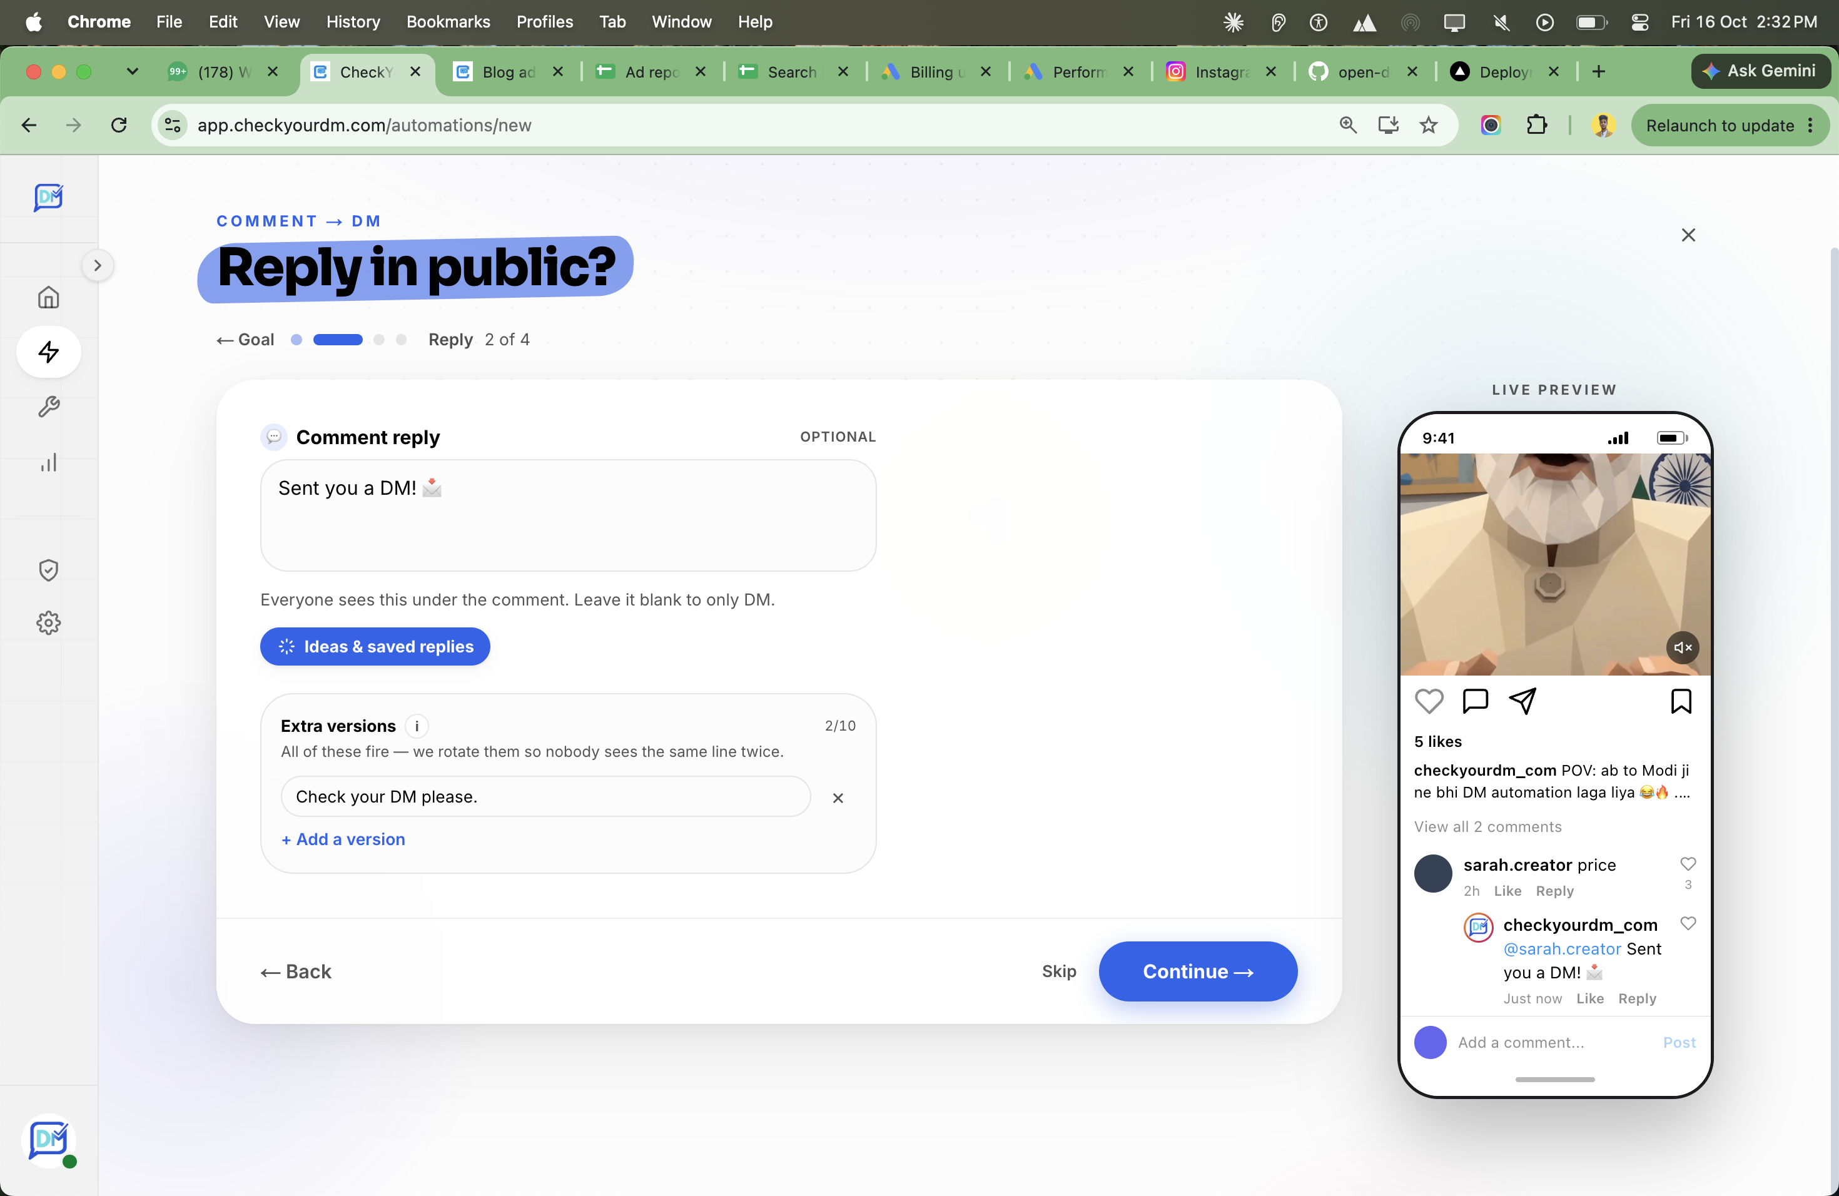Expand the sidebar with the chevron arrow
This screenshot has height=1196, width=1839.
pyautogui.click(x=98, y=266)
